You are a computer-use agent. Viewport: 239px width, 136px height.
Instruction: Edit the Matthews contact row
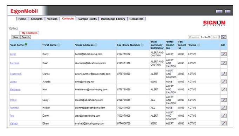(224, 90)
